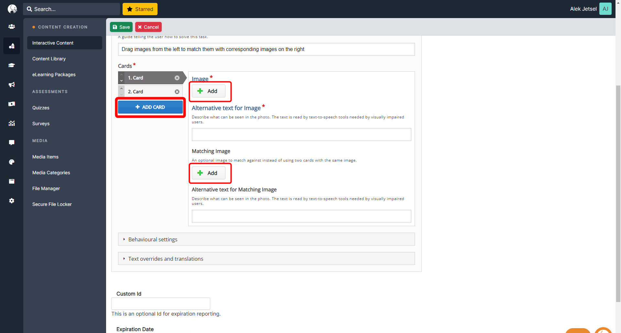Click Alternative text for Image field

pos(301,135)
